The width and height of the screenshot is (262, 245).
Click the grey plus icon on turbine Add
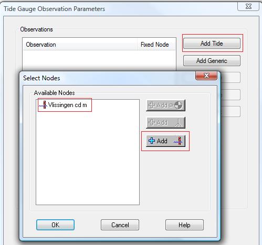coord(152,122)
